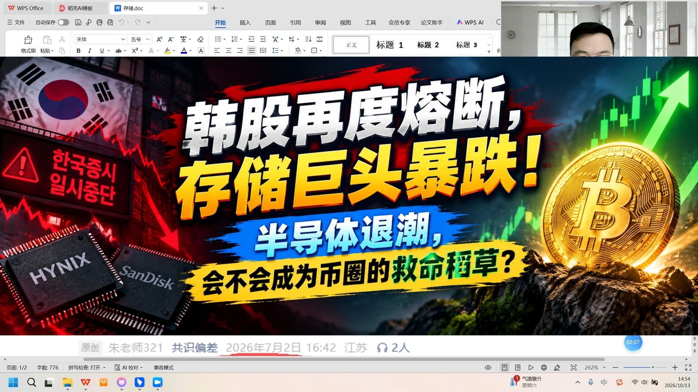Viewport: 698px width, 392px height.
Task: Click the WPS AI button
Action: click(470, 23)
